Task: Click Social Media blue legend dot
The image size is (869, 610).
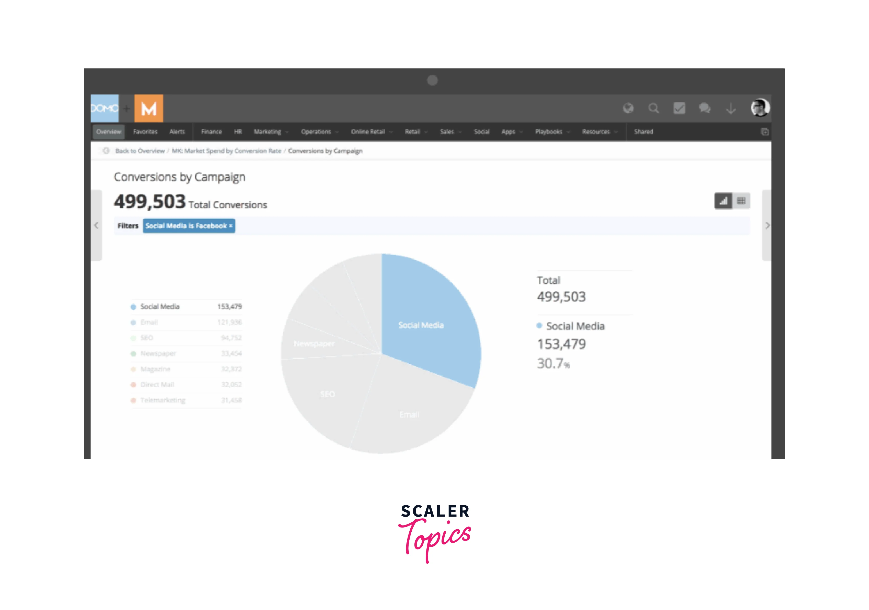Action: pos(133,307)
